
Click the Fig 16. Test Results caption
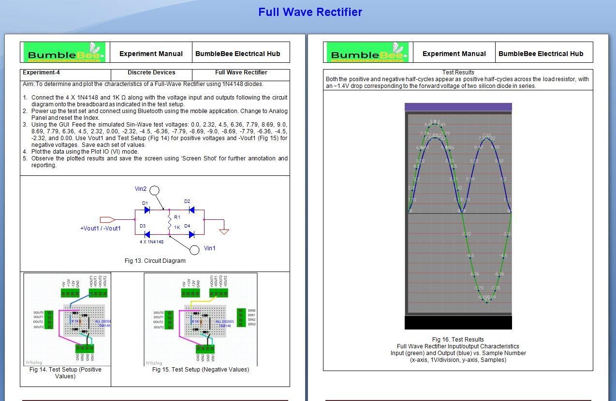[x=458, y=340]
